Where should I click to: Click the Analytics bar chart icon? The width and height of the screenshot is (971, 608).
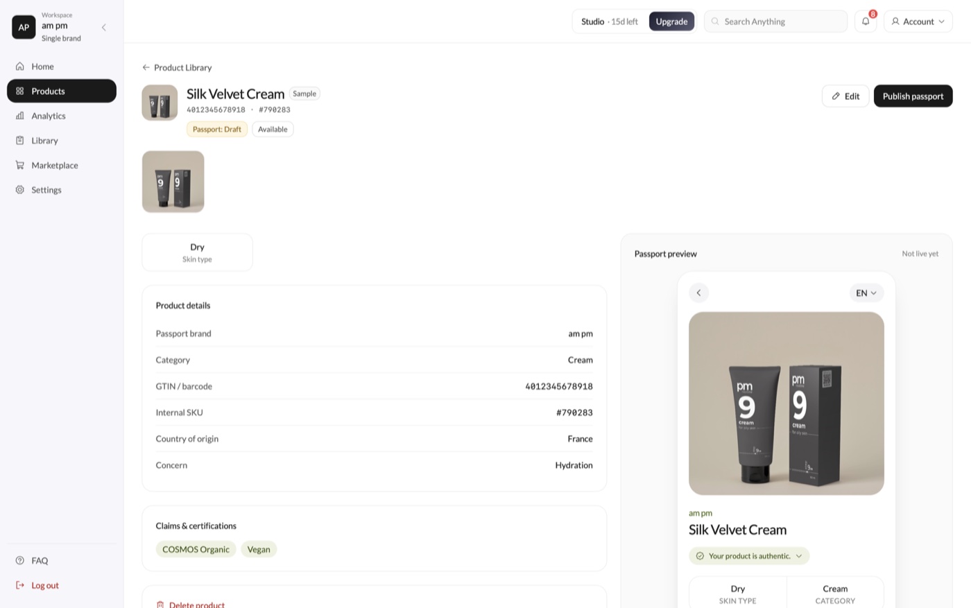coord(20,116)
